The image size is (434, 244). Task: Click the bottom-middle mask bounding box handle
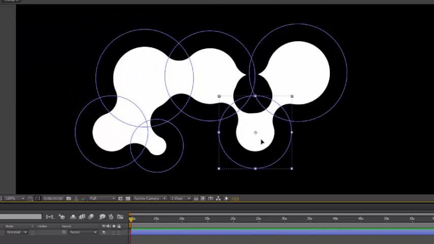click(x=255, y=169)
